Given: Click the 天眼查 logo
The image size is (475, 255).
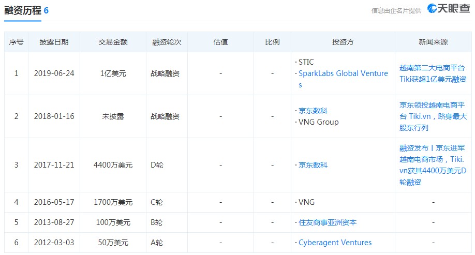Looking at the screenshot, I should pos(449,8).
